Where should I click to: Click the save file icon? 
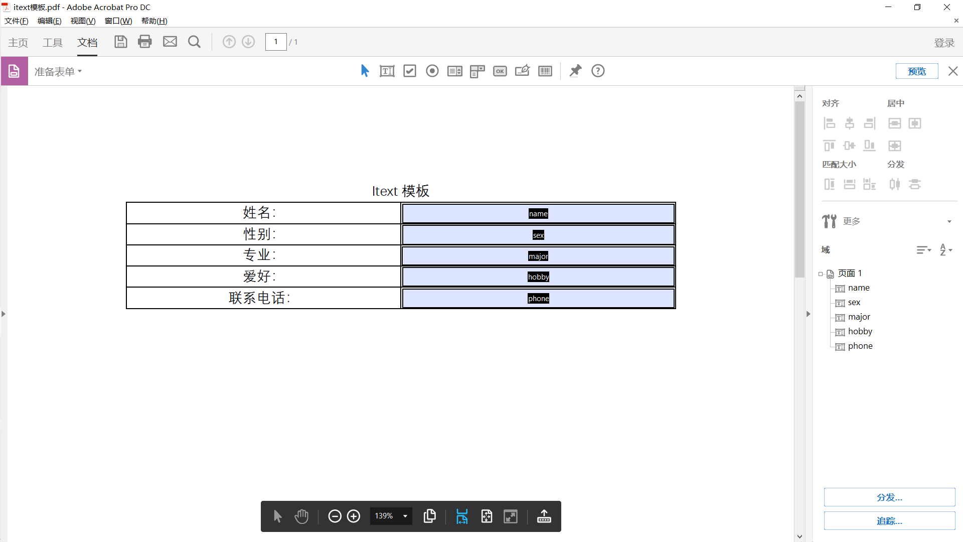120,42
